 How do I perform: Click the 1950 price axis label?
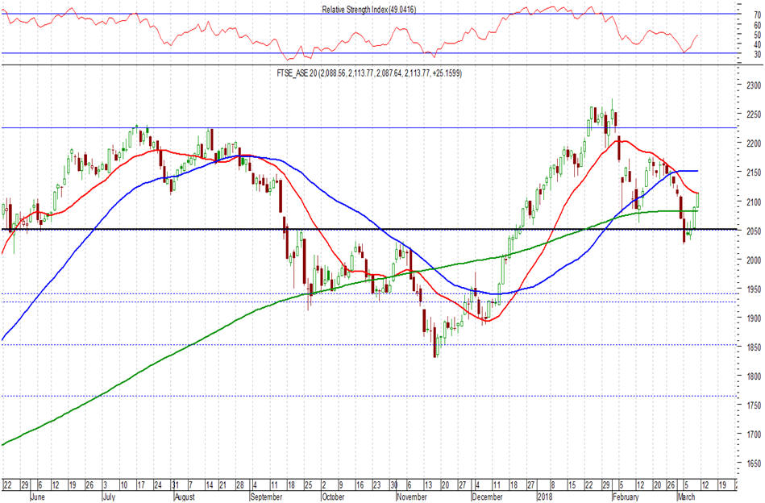pyautogui.click(x=754, y=289)
